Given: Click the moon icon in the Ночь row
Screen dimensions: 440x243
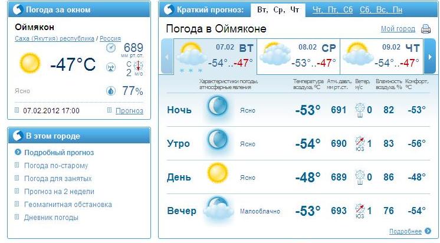Looking at the screenshot, I should [x=218, y=106].
